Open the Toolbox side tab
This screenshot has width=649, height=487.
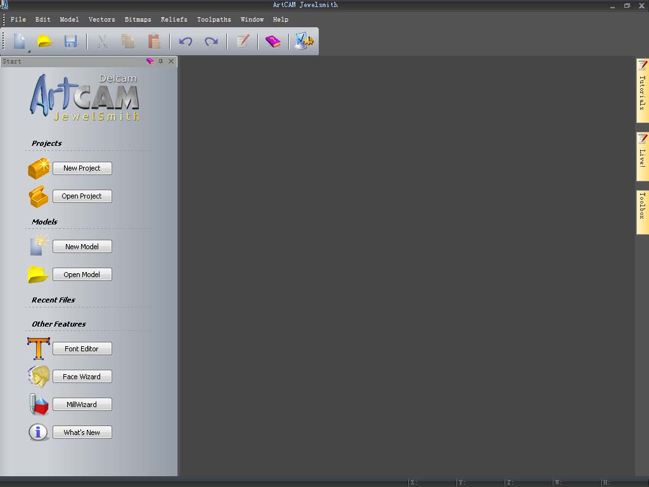(643, 212)
